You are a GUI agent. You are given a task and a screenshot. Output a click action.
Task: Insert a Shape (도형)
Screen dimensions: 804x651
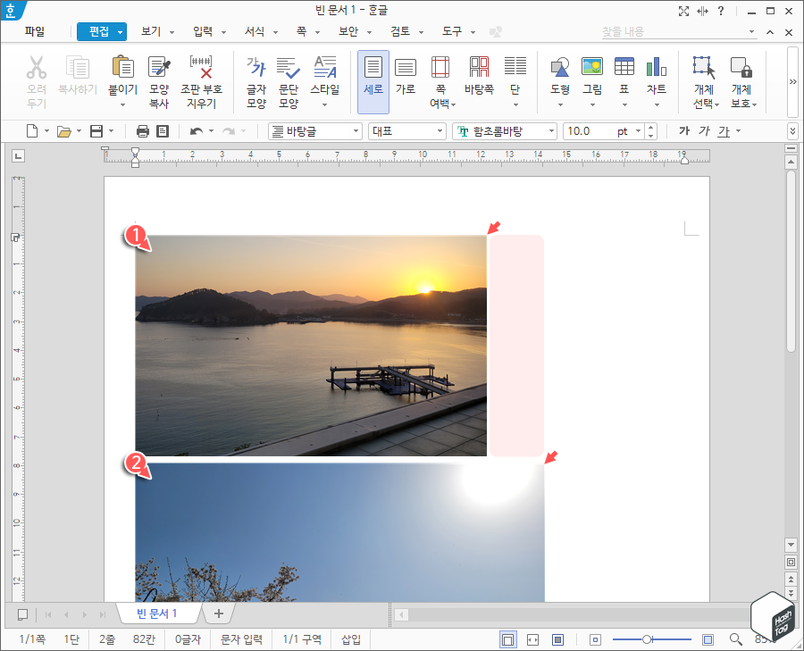[560, 67]
